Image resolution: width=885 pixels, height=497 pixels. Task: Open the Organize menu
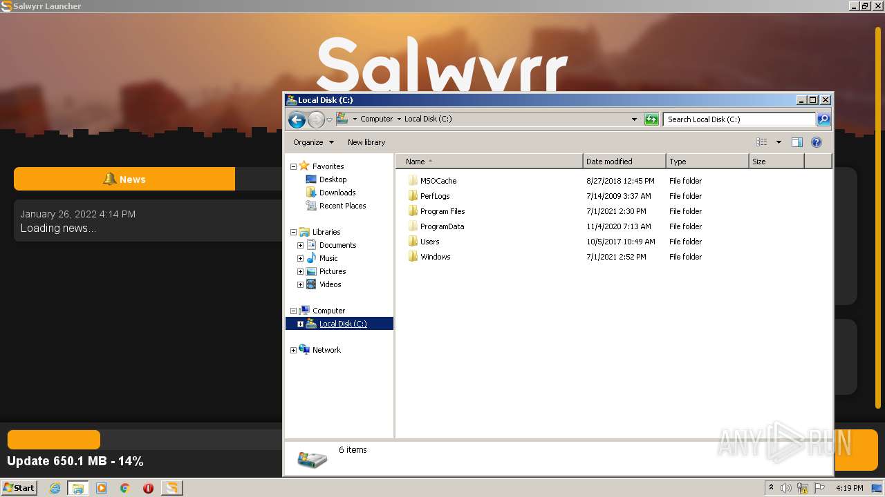pos(313,142)
